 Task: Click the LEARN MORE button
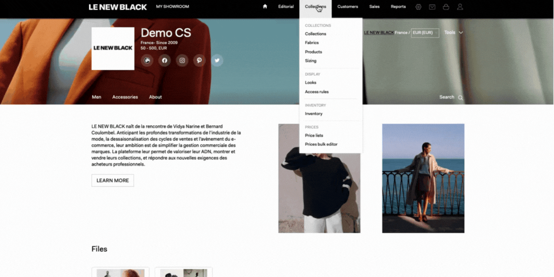[113, 181]
